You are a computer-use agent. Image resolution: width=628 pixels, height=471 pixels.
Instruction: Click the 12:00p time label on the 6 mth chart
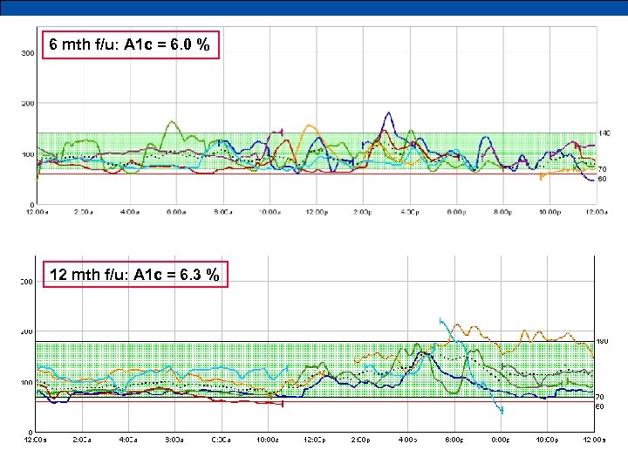click(x=317, y=212)
